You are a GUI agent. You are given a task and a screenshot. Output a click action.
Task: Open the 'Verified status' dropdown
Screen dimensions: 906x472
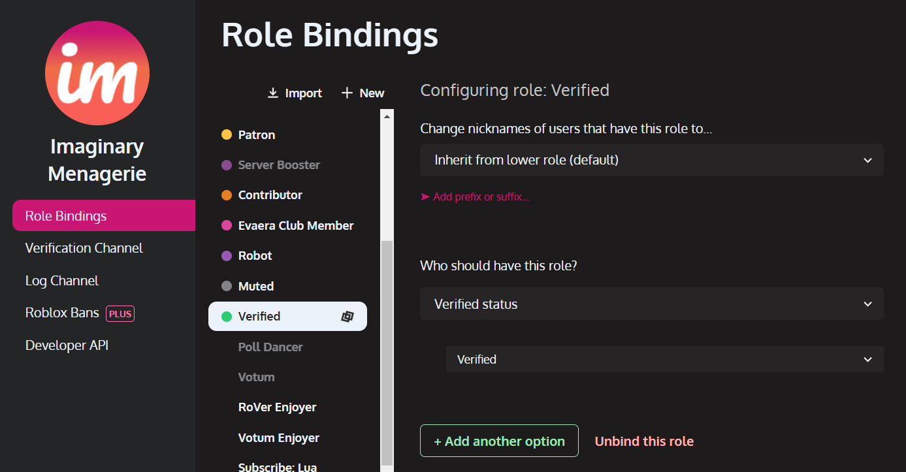coord(651,304)
